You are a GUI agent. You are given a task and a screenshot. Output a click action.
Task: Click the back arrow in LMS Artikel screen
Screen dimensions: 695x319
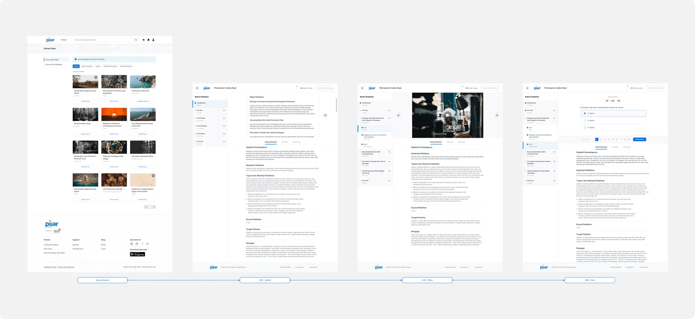(197, 88)
